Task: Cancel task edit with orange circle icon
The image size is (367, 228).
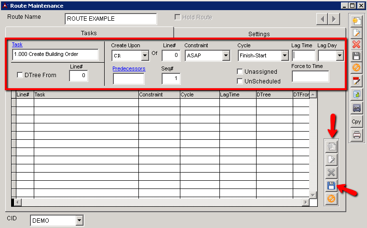Action: (331, 198)
